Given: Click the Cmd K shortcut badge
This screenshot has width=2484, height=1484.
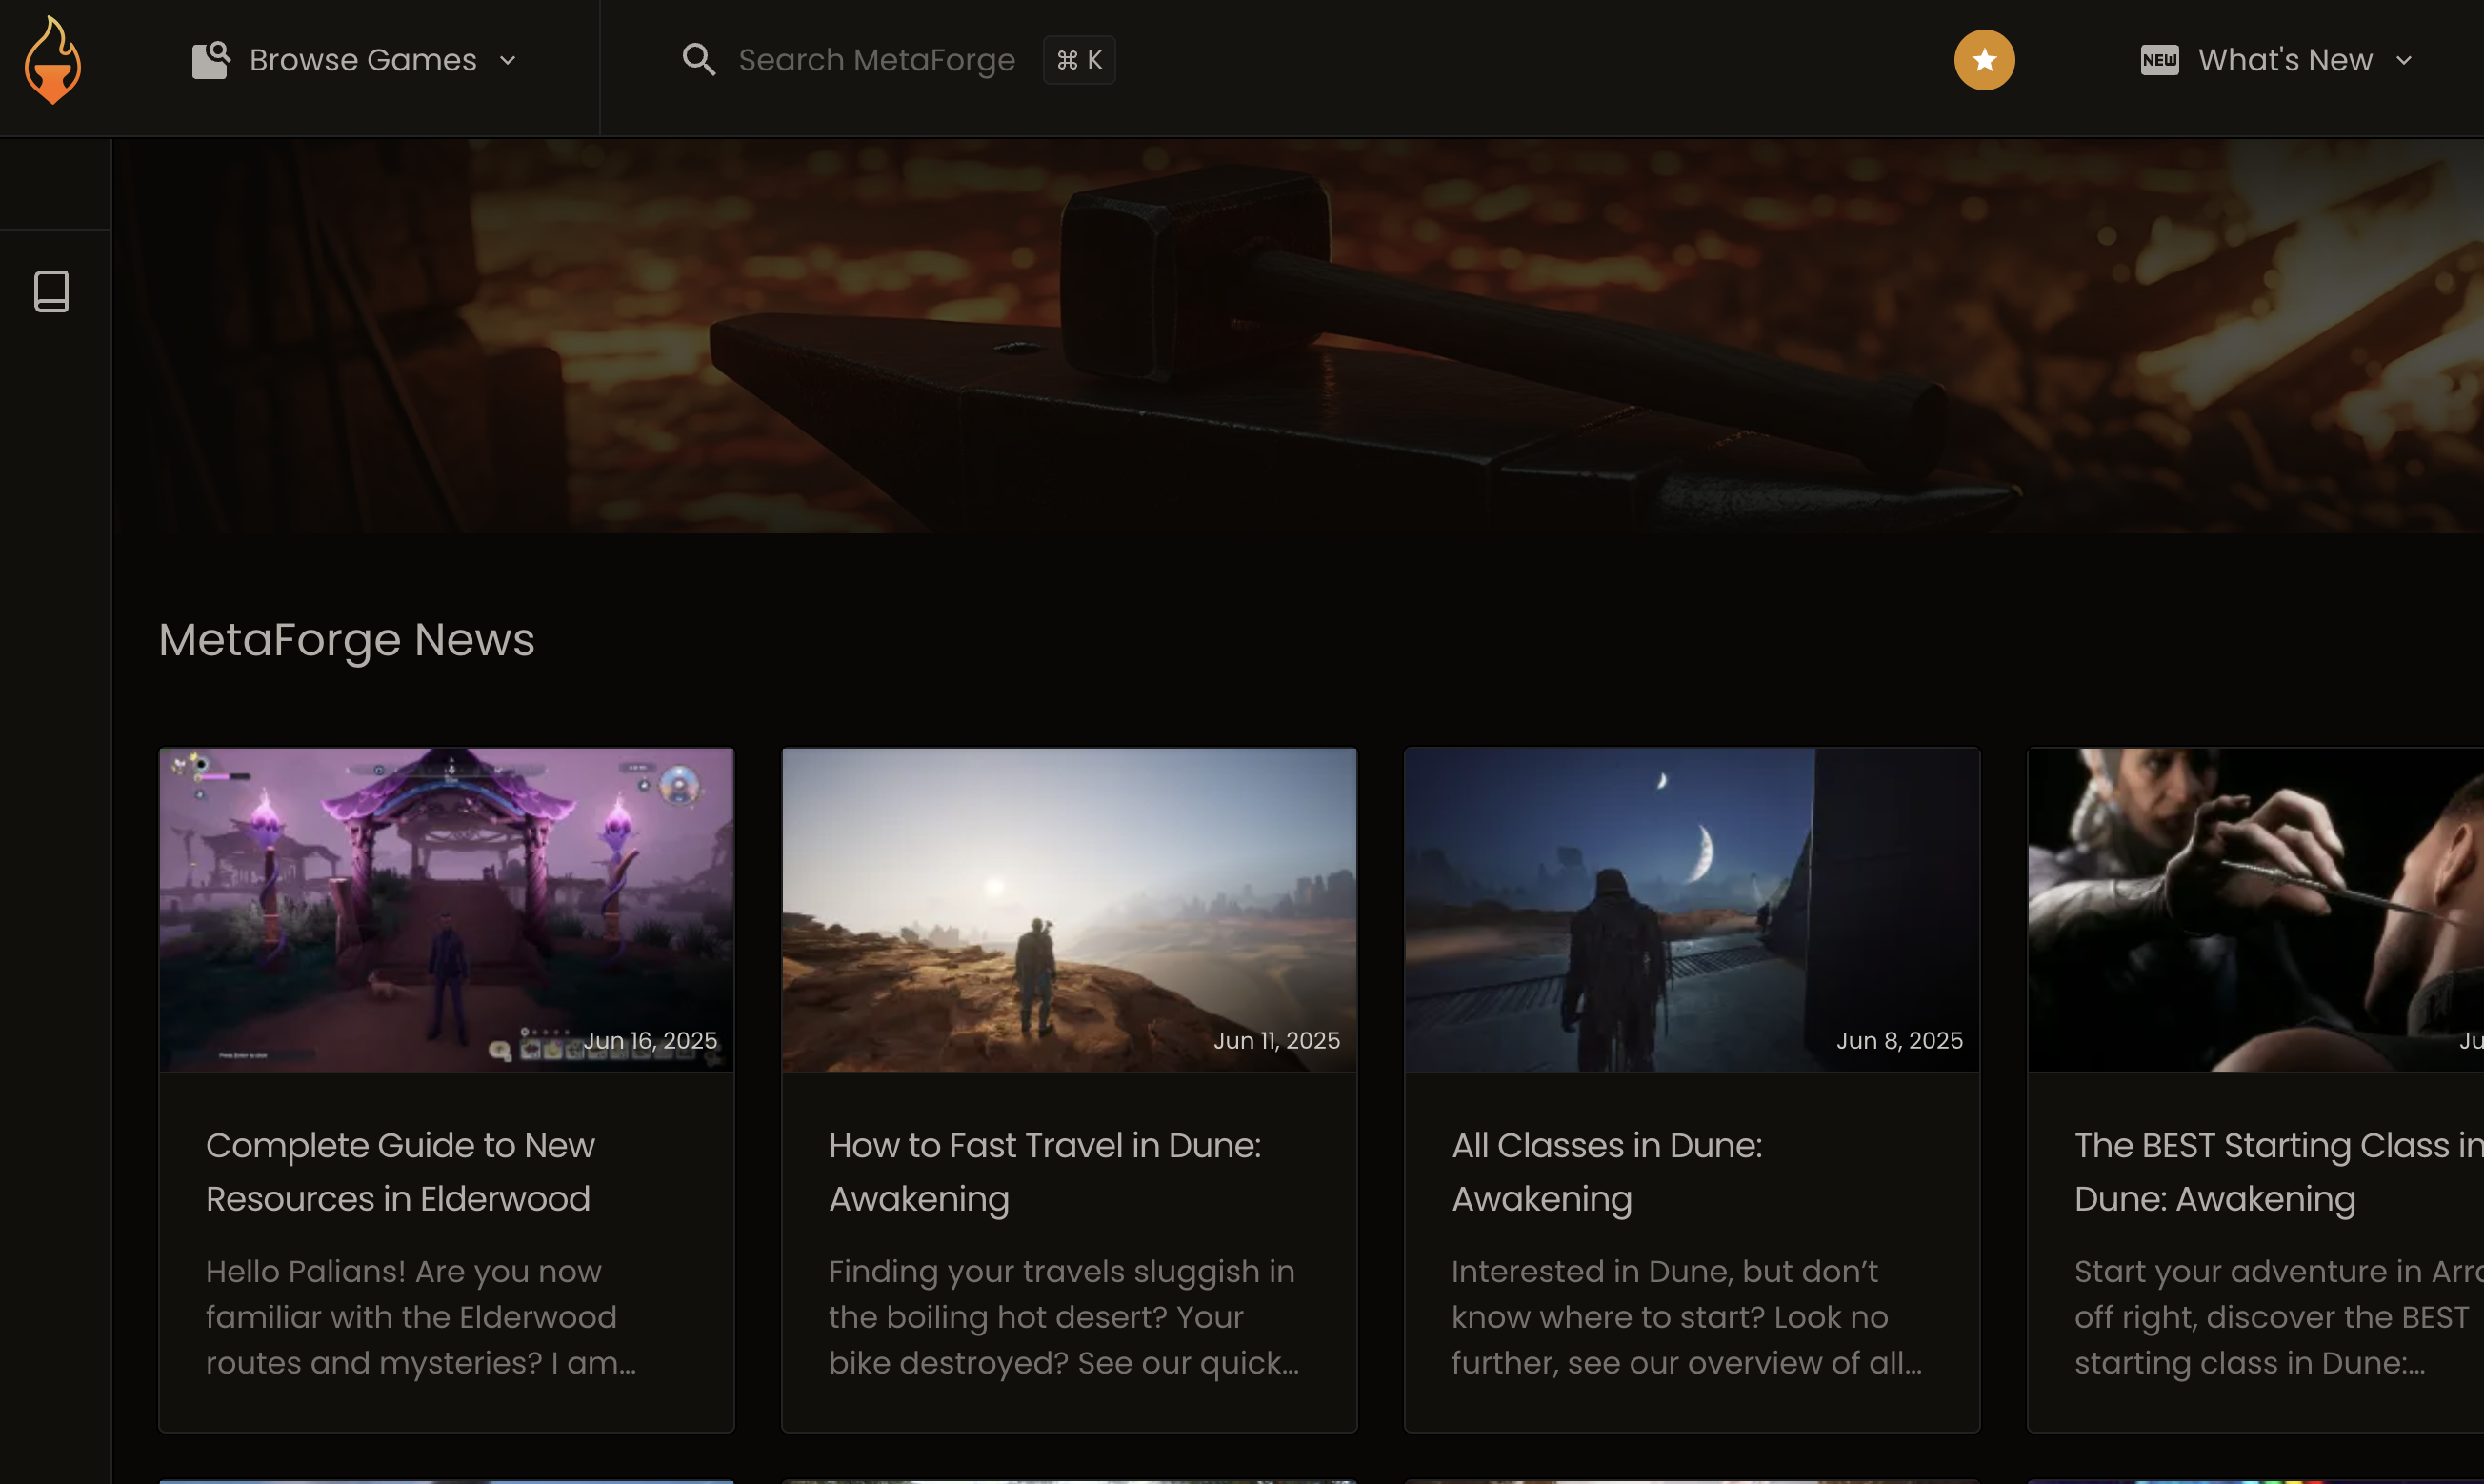Looking at the screenshot, I should [1079, 60].
